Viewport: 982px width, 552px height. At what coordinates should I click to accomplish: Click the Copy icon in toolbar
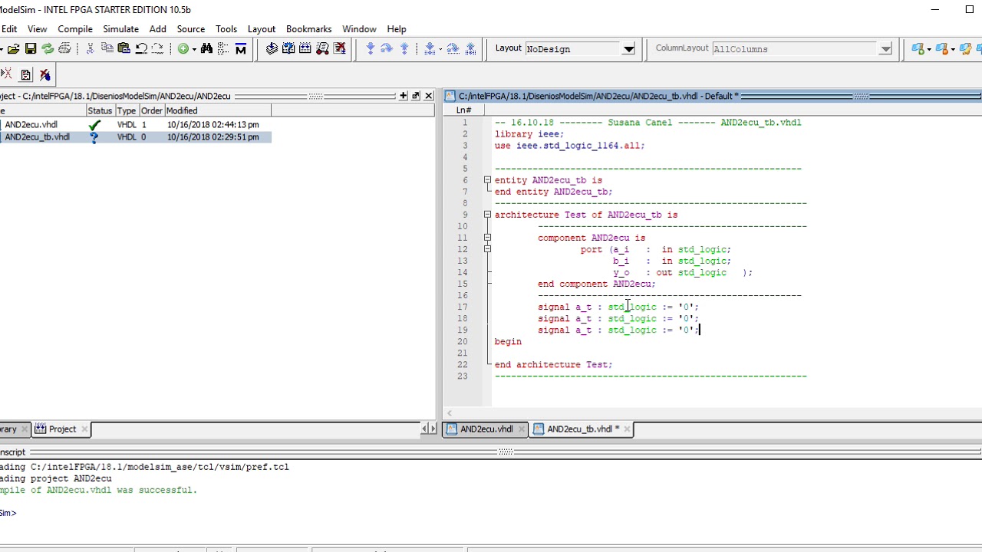coord(107,49)
